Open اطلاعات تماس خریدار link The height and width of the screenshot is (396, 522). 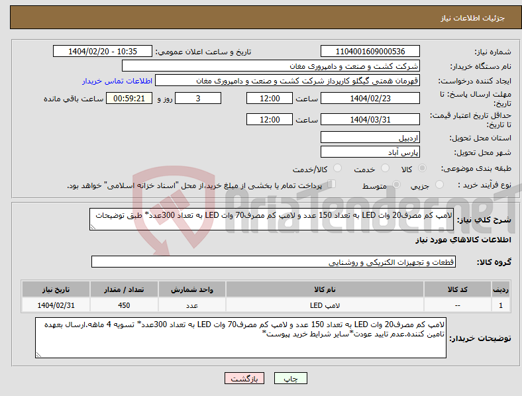[x=117, y=81]
